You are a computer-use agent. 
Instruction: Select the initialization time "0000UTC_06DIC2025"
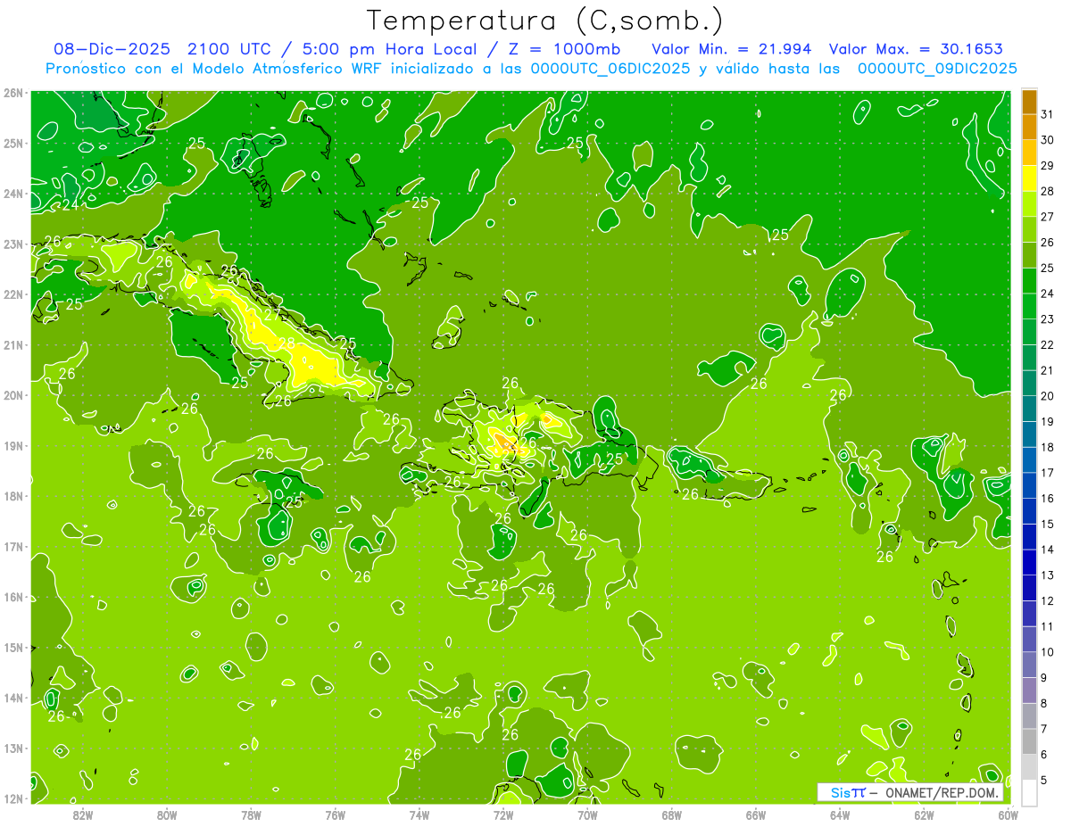tap(610, 69)
